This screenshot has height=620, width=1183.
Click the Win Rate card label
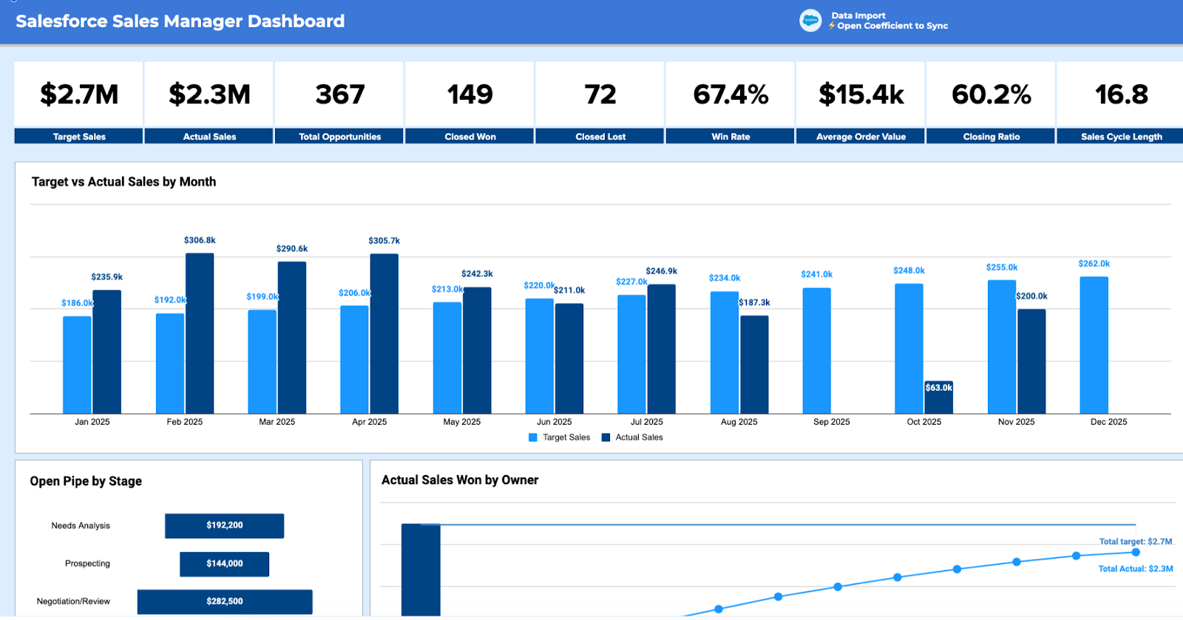[x=731, y=137]
